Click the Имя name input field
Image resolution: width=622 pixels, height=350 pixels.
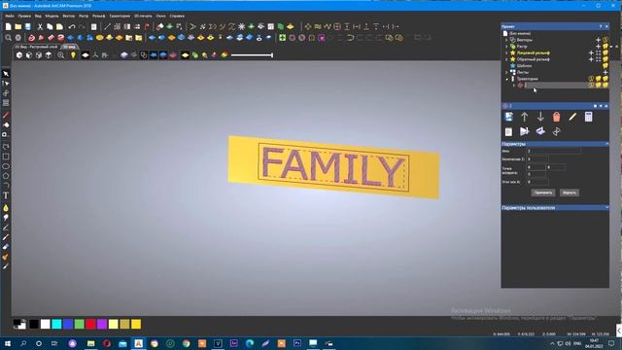pyautogui.click(x=553, y=152)
